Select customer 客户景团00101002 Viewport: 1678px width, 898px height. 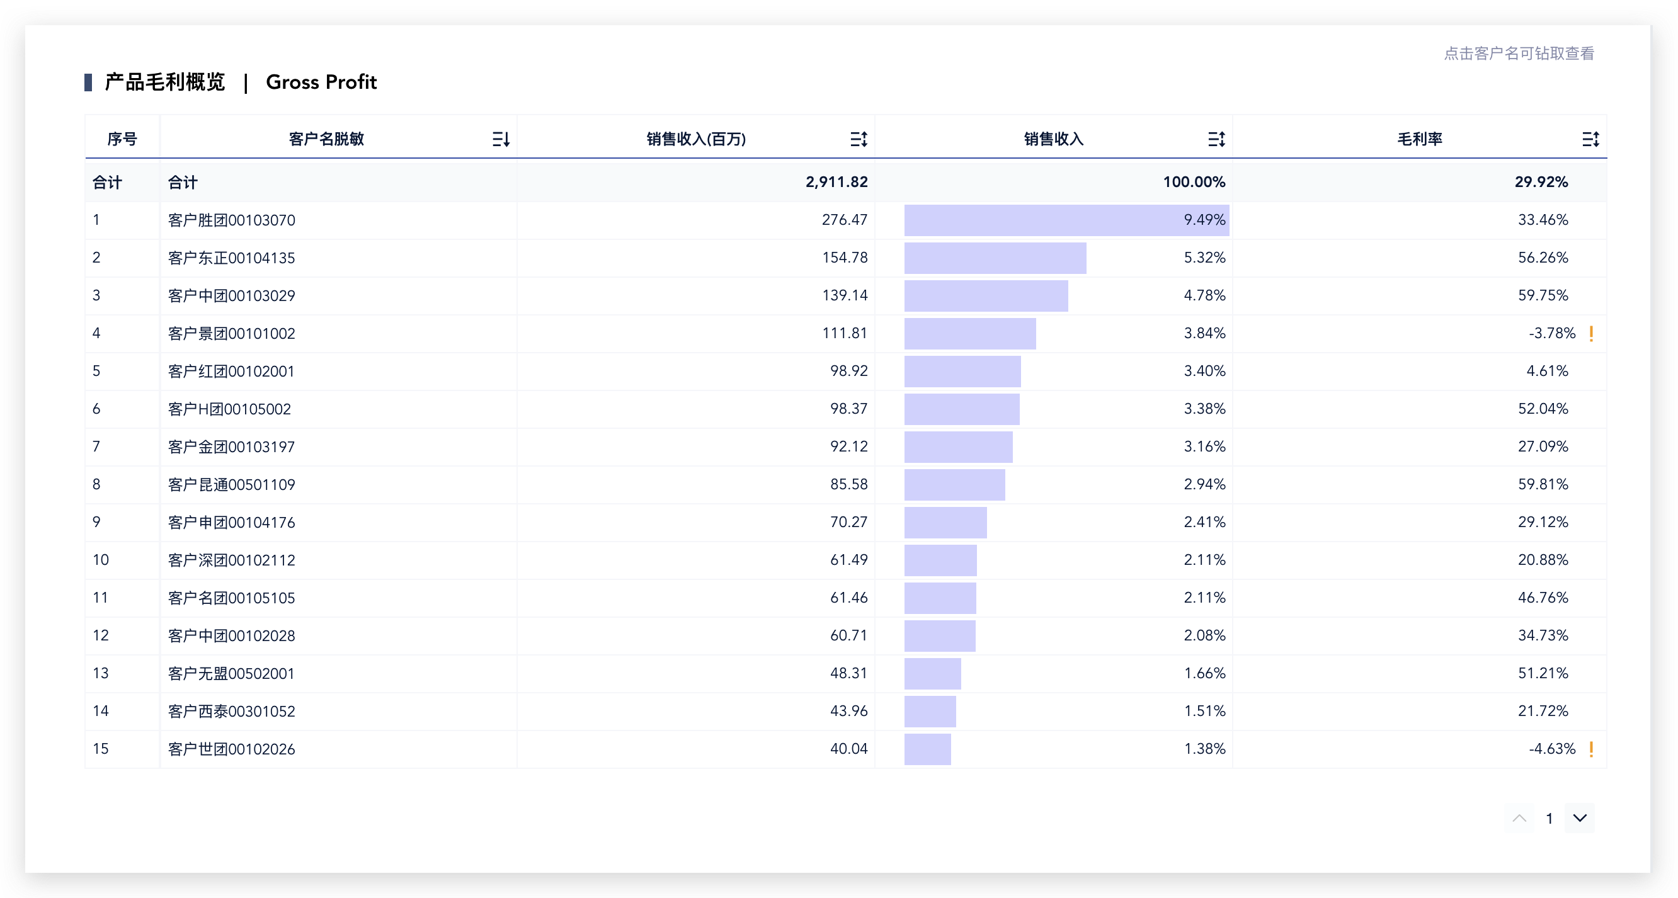pos(231,333)
